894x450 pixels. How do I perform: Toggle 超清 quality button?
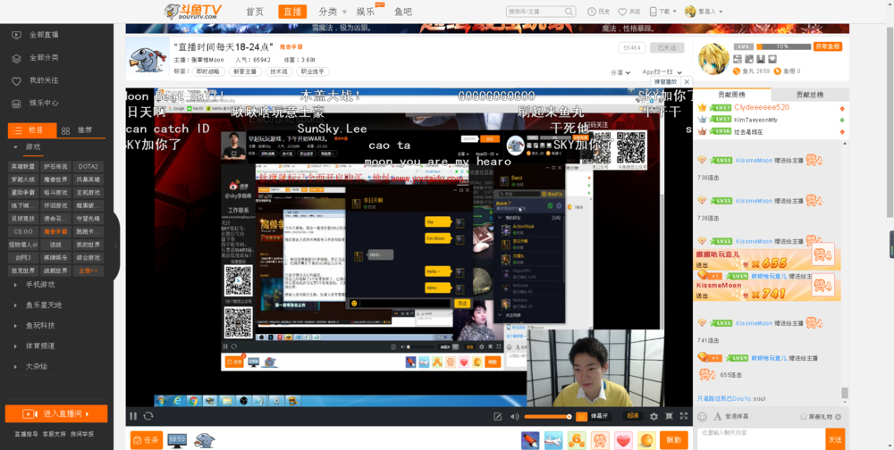point(633,416)
